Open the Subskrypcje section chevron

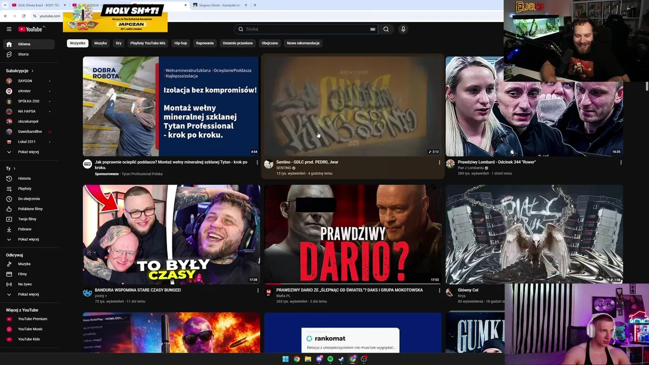click(x=32, y=71)
